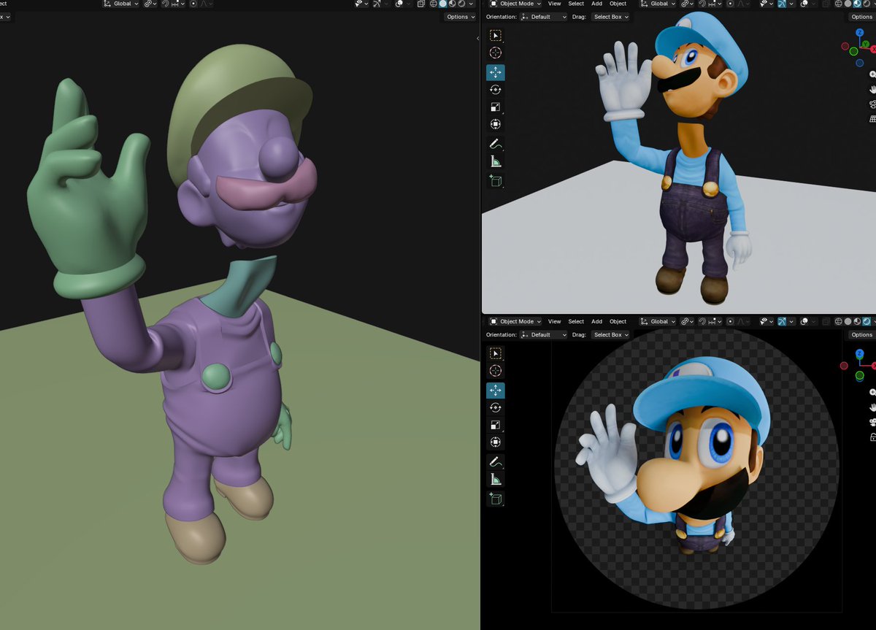Viewport: 876px width, 630px height.
Task: Click the perspective grid icon in top-right viewport
Action: 872,118
